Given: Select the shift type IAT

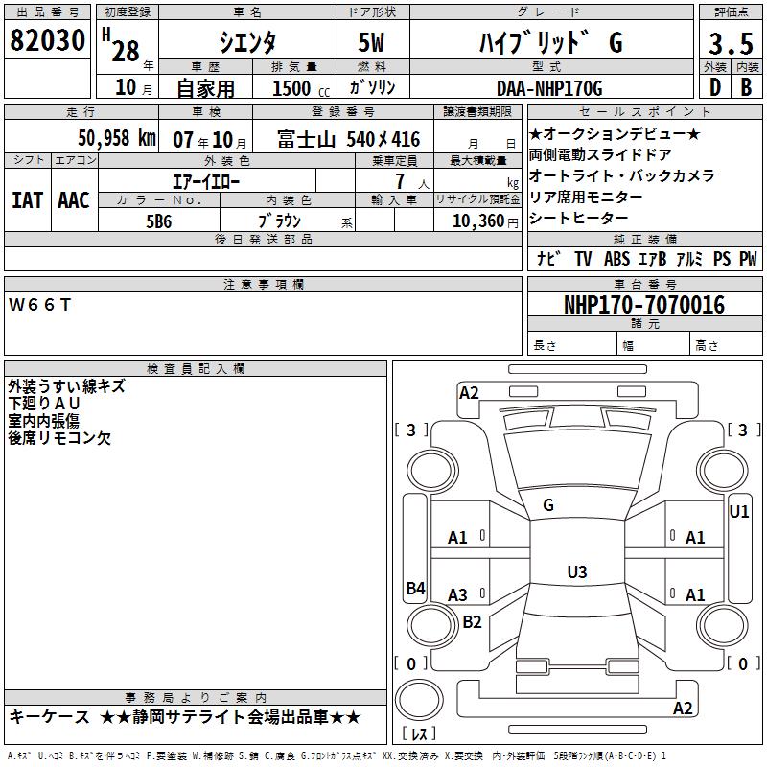Looking at the screenshot, I should click(x=27, y=200).
